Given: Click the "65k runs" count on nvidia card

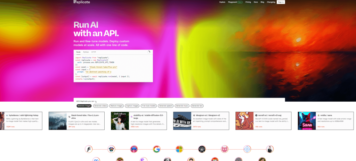Looking at the screenshot, I should (x=321, y=127).
